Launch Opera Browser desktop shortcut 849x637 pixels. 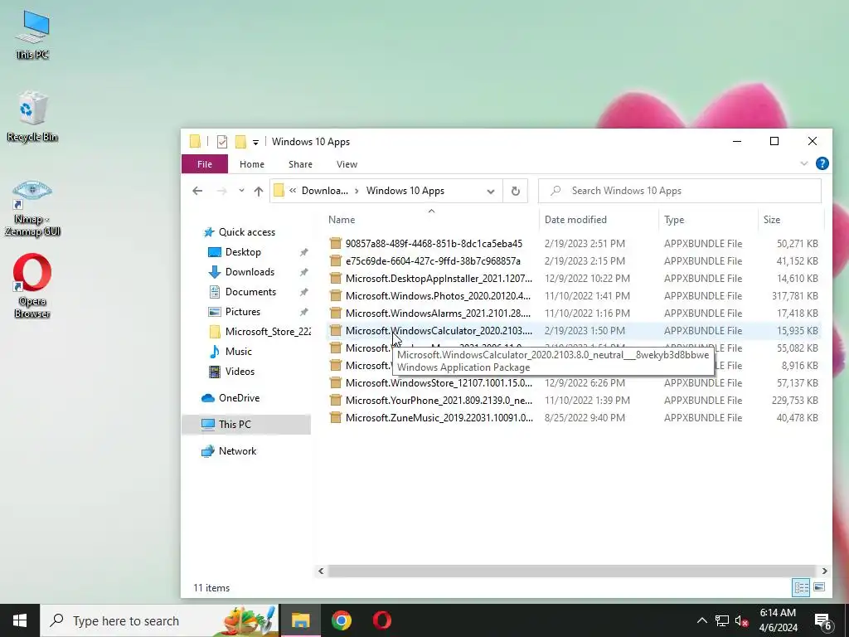tap(32, 285)
